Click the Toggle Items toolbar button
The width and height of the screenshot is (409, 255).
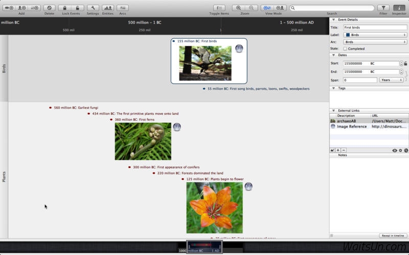tap(219, 8)
